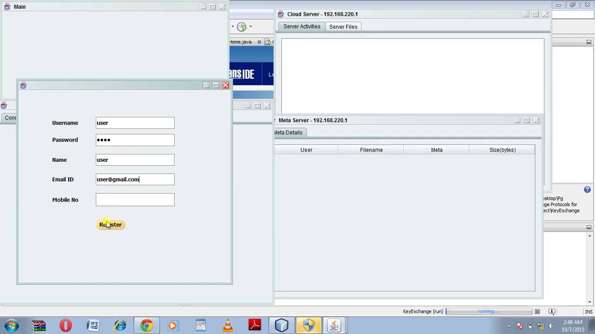Open WinRAR from the taskbar
The image size is (595, 334).
(39, 326)
